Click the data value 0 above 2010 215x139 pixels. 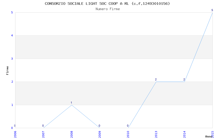click(128, 126)
